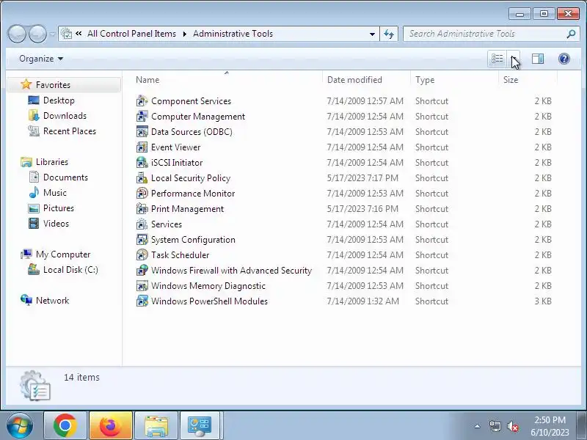This screenshot has width=587, height=440.
Task: Expand the breadcrumb overflow chevrons
Action: [x=79, y=34]
